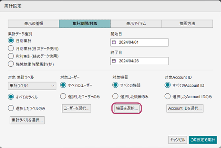
Task: Select 選択したユーザーのみ radio button
Action: point(63,96)
